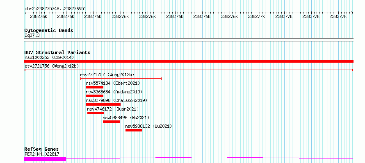The width and height of the screenshot is (365, 163).
Task: Click the PER2 magenta exon block
Action: [45, 159]
